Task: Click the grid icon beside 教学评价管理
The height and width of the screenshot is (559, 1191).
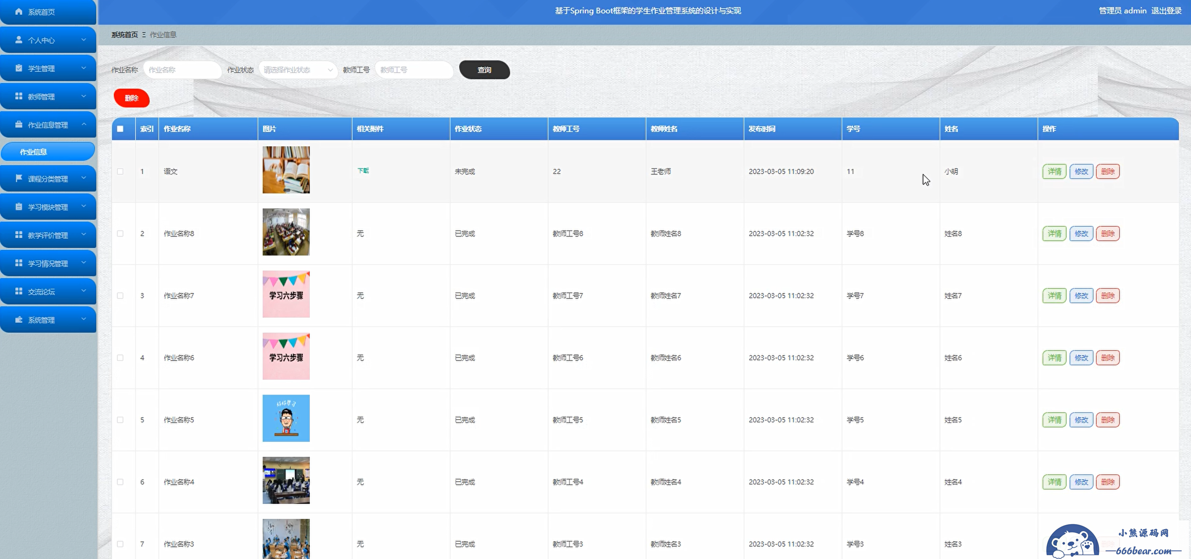Action: [x=18, y=235]
